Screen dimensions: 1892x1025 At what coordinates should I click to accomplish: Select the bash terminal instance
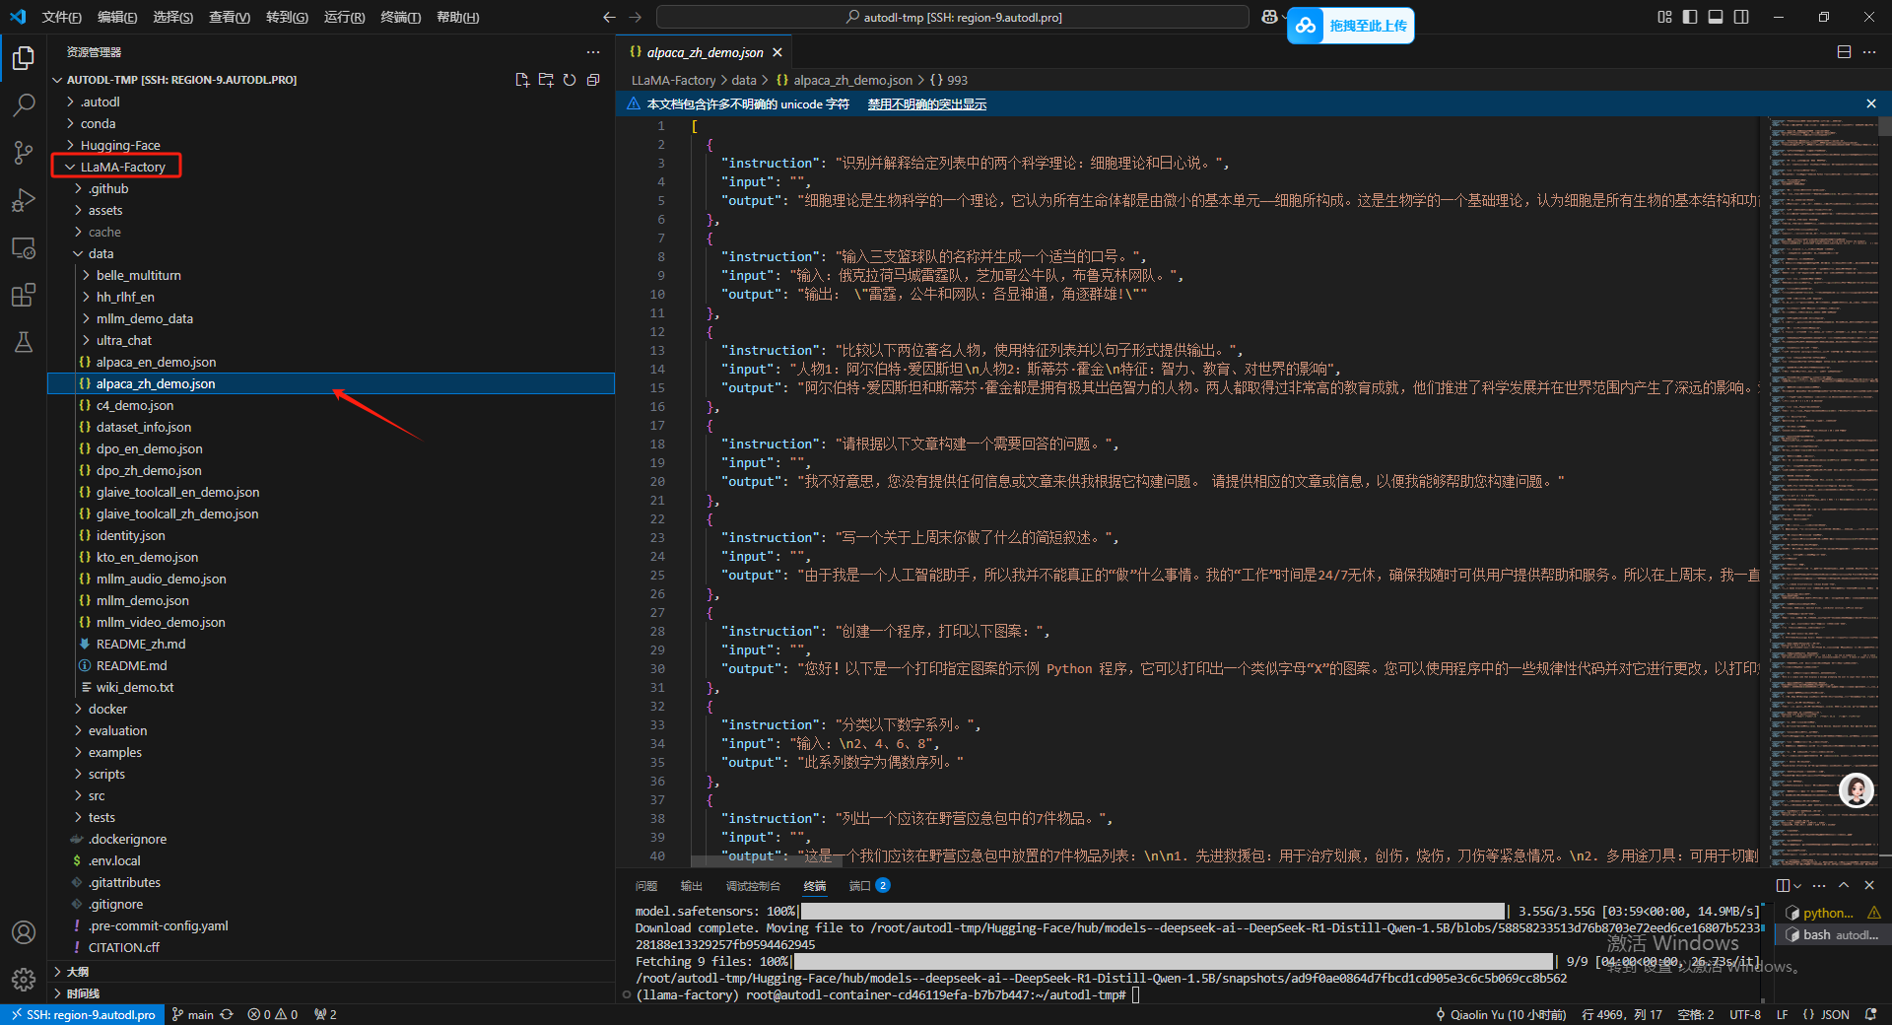tap(1833, 934)
